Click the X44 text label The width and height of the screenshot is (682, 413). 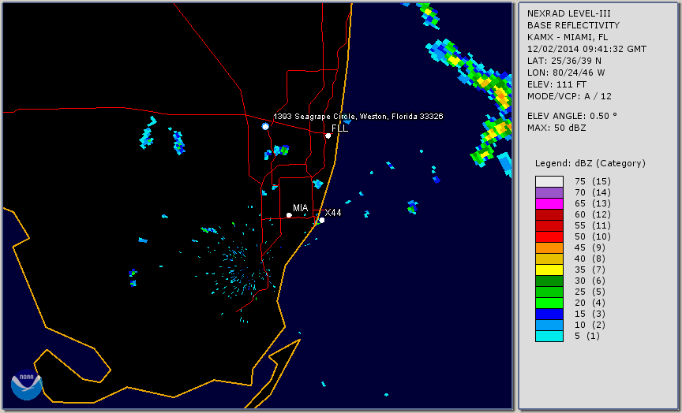pos(333,212)
